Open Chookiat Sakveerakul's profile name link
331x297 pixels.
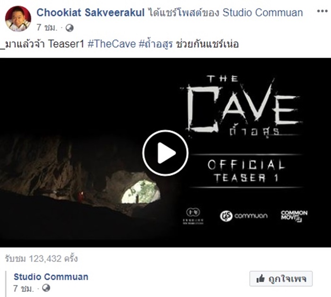[x=91, y=12]
